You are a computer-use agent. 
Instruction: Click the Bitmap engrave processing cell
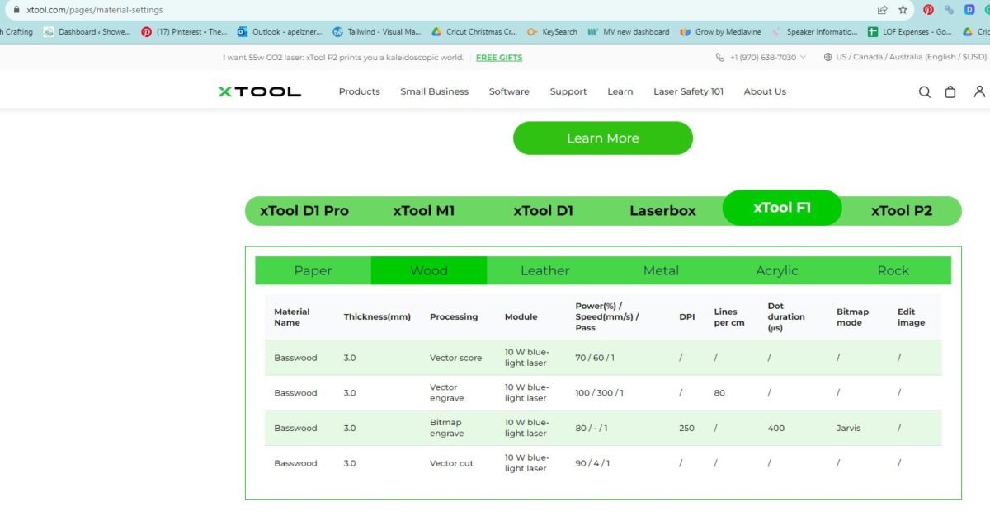pyautogui.click(x=447, y=428)
